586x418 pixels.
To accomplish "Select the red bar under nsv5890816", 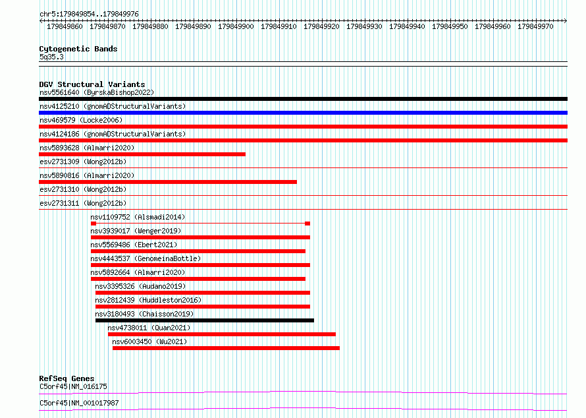I will pyautogui.click(x=168, y=182).
